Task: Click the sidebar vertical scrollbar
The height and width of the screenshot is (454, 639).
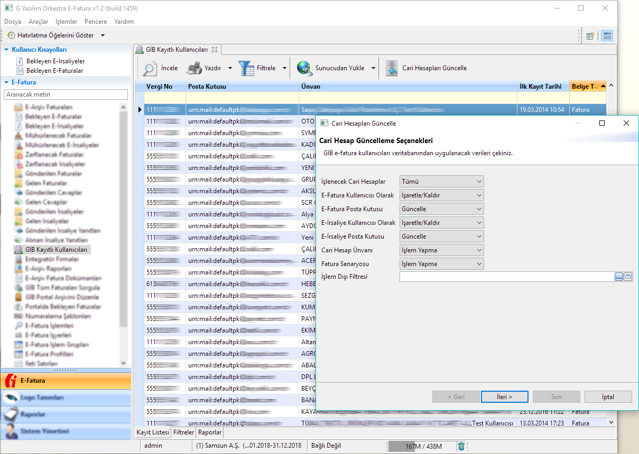Action: click(x=124, y=211)
